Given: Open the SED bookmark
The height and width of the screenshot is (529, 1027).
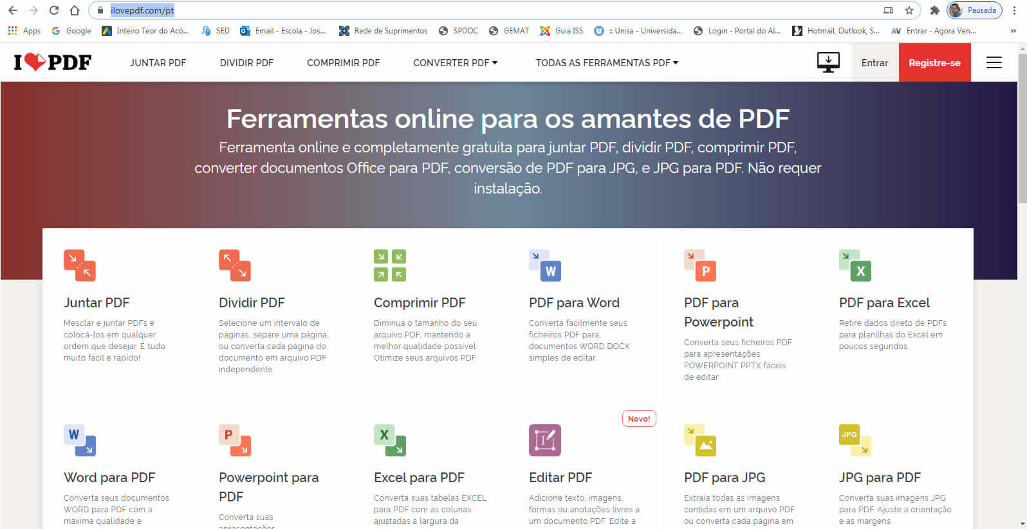Looking at the screenshot, I should click(x=216, y=31).
